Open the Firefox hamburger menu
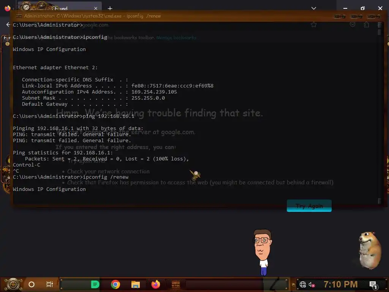Viewport: 389px width, 292px height. coord(380,25)
